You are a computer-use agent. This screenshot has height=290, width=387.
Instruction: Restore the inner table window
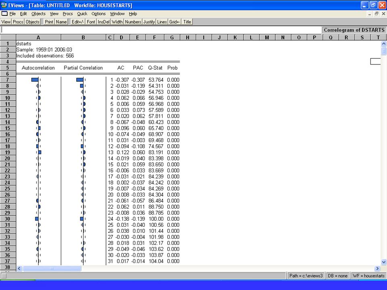coord(377,14)
